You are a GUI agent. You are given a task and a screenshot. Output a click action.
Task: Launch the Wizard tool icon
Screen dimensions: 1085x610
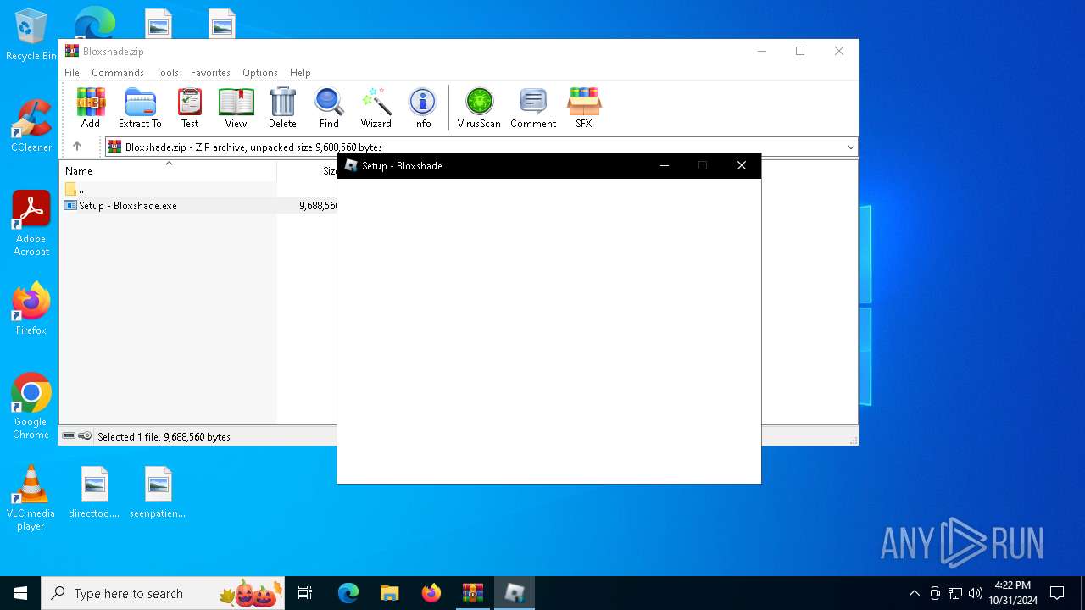[376, 108]
